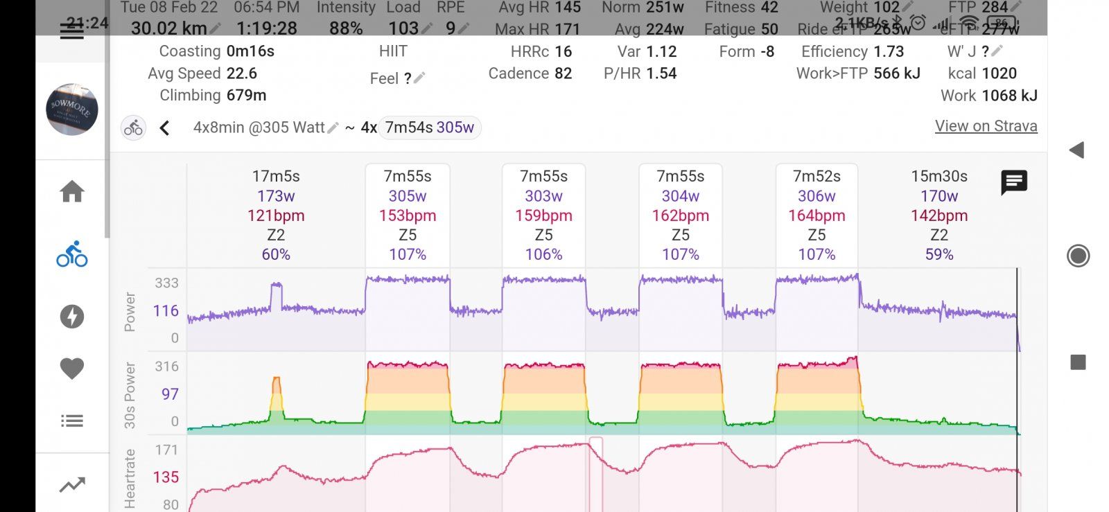
Task: Open the Bowmore profile avatar
Action: click(x=72, y=109)
